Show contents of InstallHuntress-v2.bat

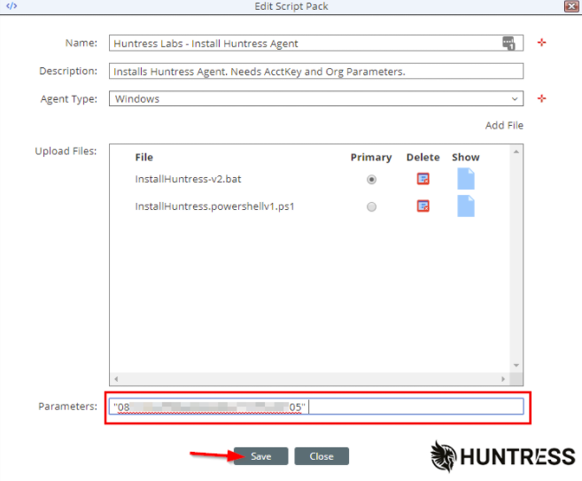[x=466, y=179]
